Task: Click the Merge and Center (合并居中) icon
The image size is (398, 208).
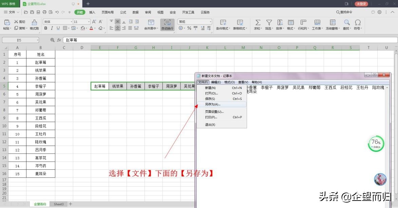Action: 151,22
